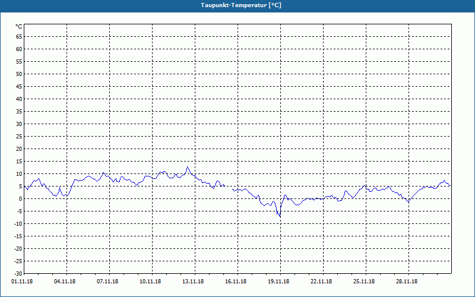The width and height of the screenshot is (475, 297).
Task: Select the 07.11.18 date label
Action: [x=107, y=282]
